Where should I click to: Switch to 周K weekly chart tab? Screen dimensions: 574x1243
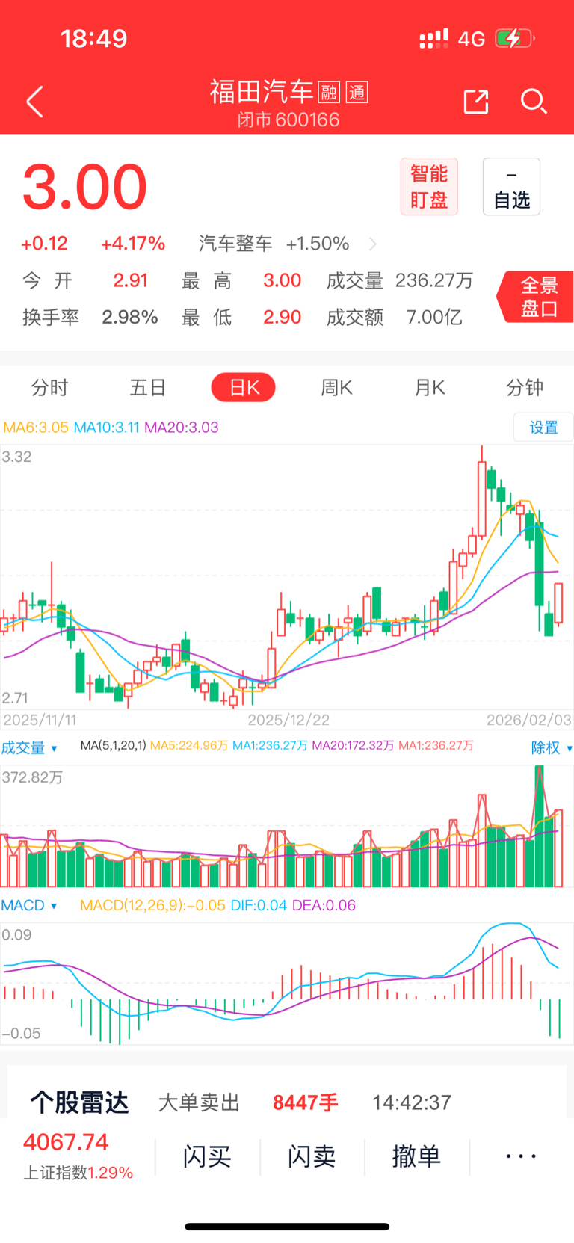tap(336, 388)
